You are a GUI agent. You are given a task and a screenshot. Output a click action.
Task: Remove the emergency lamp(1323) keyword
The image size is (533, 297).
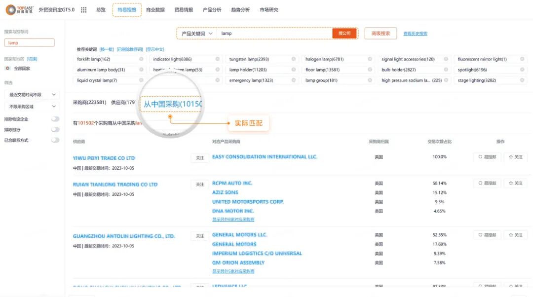coord(293,80)
